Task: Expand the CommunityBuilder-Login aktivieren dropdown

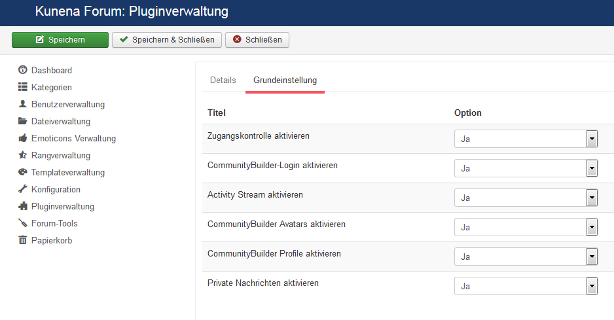Action: (x=526, y=168)
